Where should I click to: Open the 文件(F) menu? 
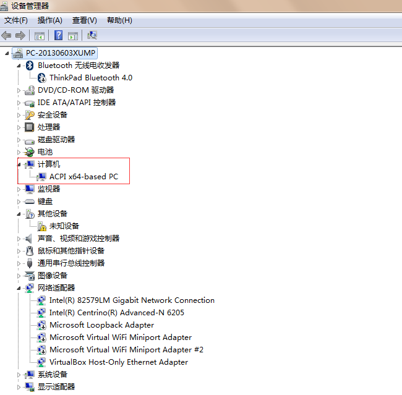(x=16, y=20)
